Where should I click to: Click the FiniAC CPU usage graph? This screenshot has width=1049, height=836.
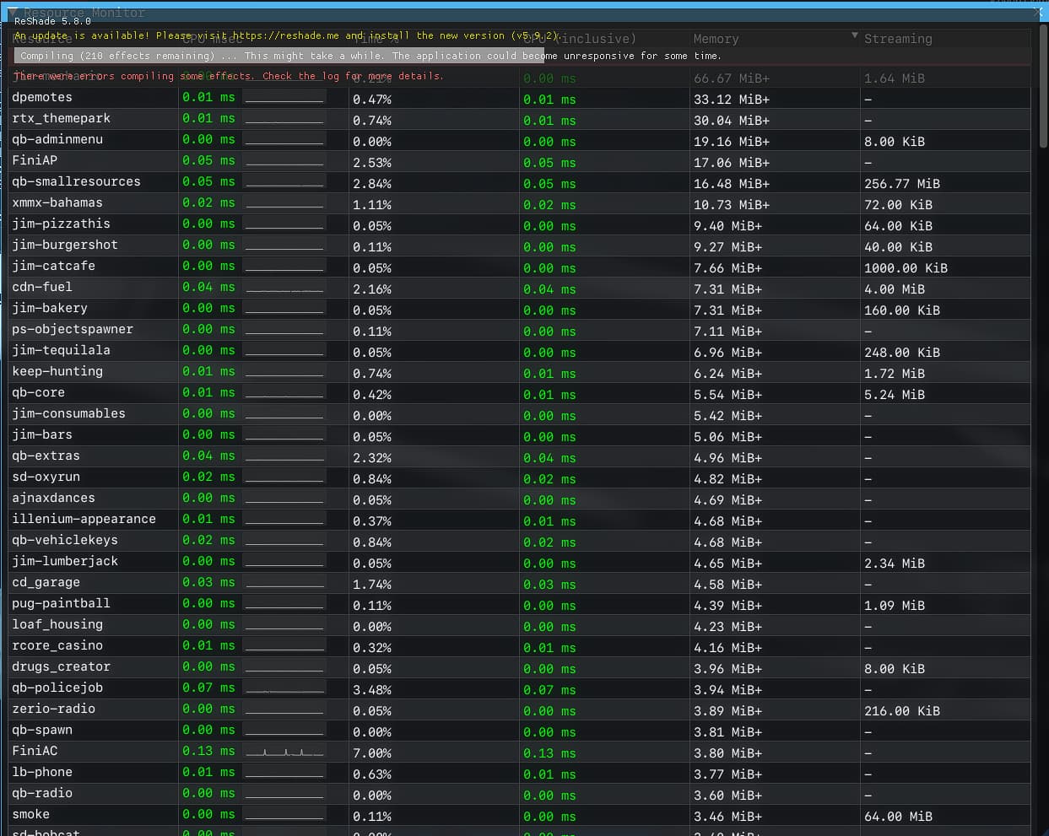click(x=284, y=752)
